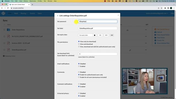Open the account email dropdown

pyautogui.click(x=157, y=13)
